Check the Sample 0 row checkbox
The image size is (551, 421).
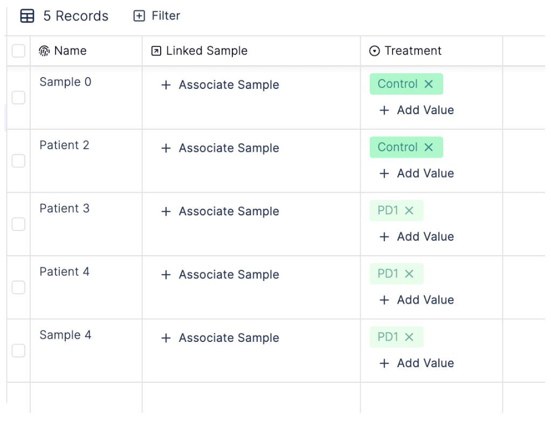click(x=18, y=97)
